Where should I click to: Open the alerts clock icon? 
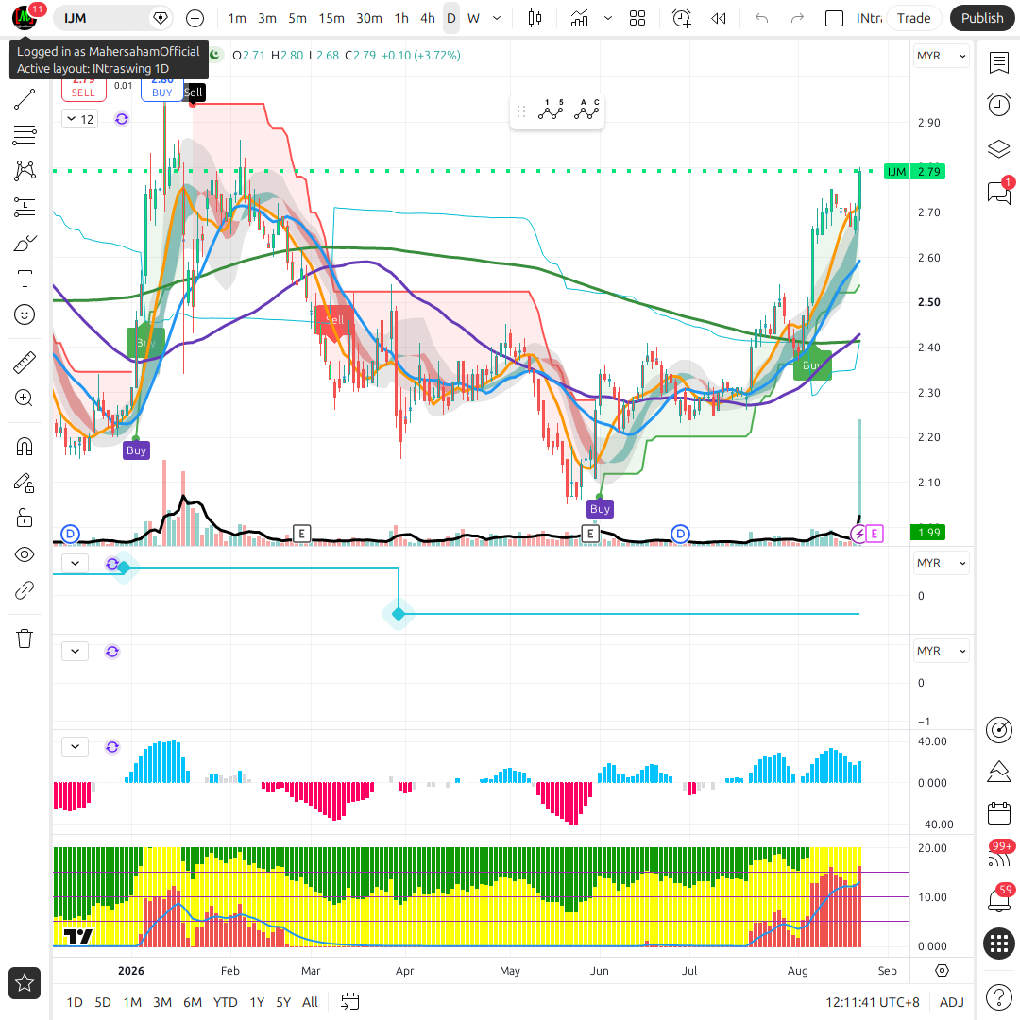coord(998,105)
